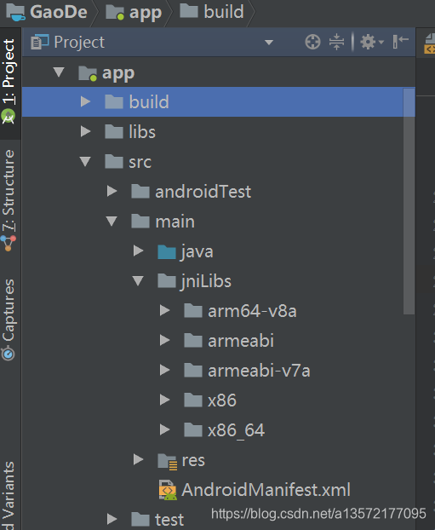The height and width of the screenshot is (530, 435).
Task: Expand the test folder arrow
Action: (112, 519)
